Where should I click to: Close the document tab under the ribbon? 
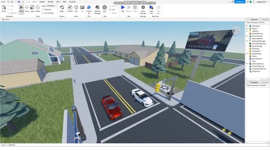click(10, 20)
